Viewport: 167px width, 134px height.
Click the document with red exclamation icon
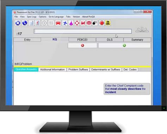(38, 23)
